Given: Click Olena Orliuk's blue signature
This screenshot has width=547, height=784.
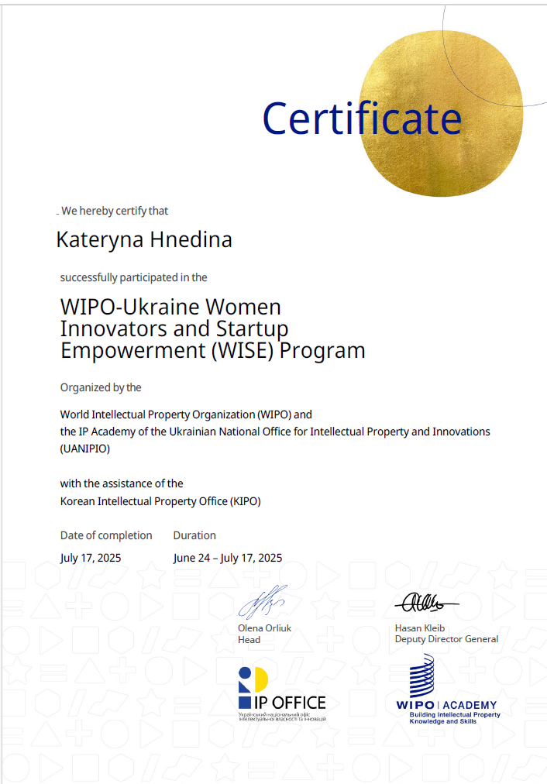Looking at the screenshot, I should click(x=263, y=602).
